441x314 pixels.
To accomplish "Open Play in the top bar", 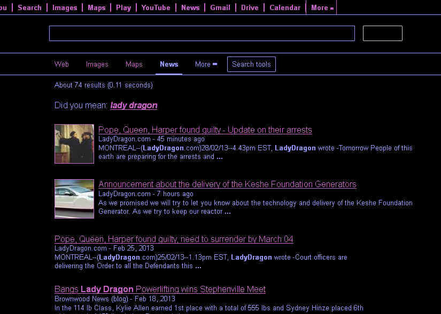I will [x=123, y=7].
